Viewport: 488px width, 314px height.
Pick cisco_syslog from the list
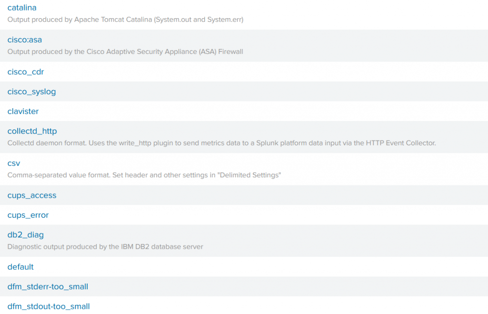point(31,92)
